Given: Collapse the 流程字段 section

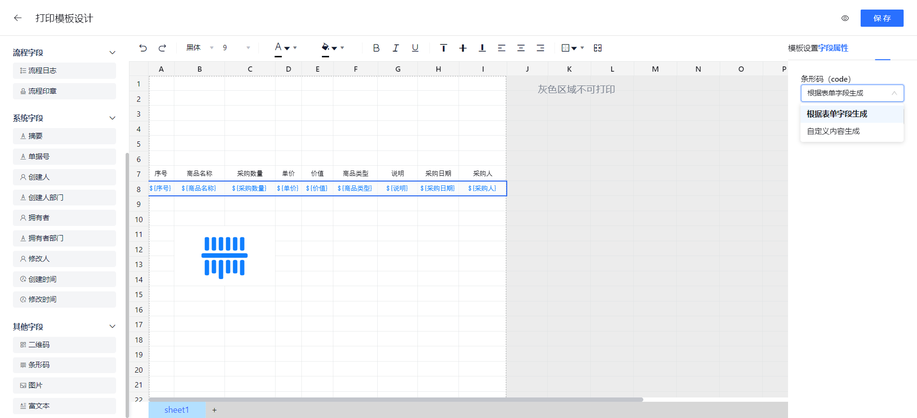Looking at the screenshot, I should click(x=112, y=53).
